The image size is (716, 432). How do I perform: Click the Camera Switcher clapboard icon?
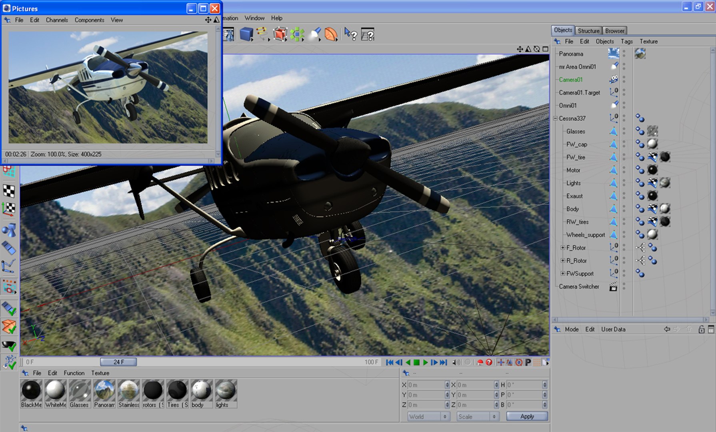pyautogui.click(x=613, y=287)
